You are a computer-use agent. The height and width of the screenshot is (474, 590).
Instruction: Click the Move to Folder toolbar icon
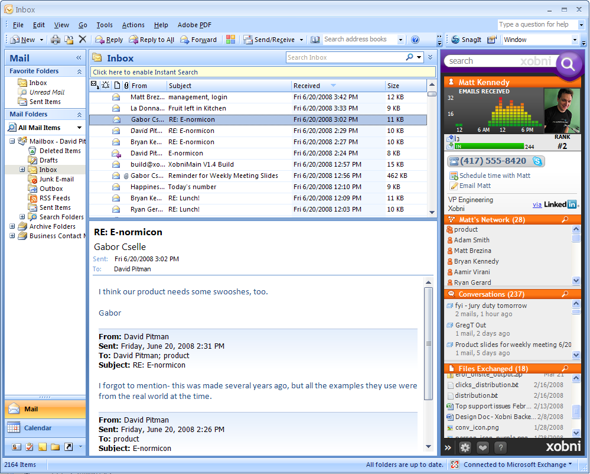point(69,40)
